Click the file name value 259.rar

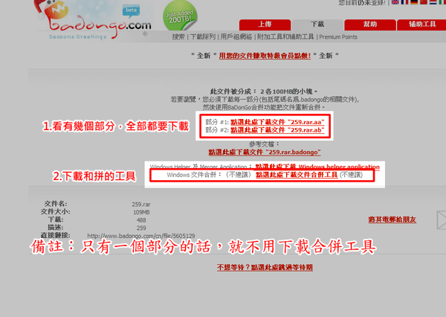coord(141,205)
